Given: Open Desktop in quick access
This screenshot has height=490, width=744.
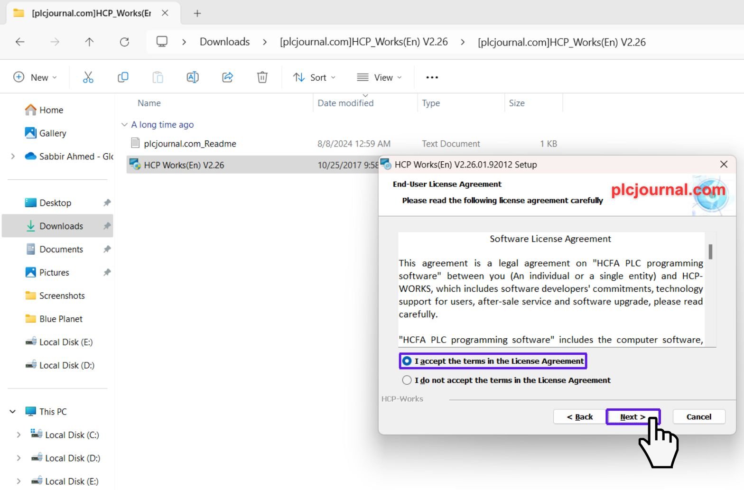Looking at the screenshot, I should (x=48, y=203).
